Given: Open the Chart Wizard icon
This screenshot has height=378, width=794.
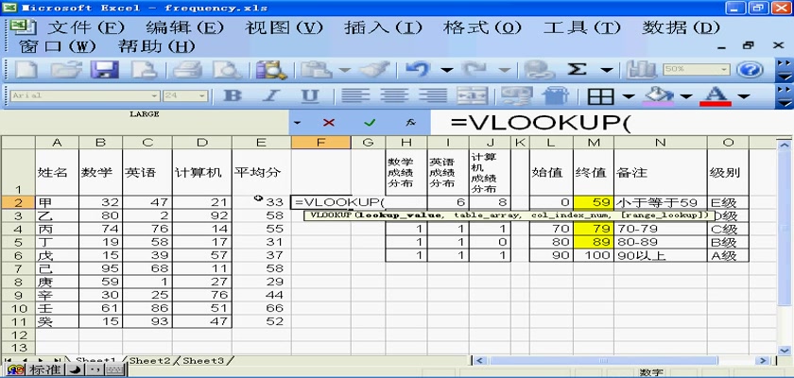Looking at the screenshot, I should pyautogui.click(x=643, y=70).
